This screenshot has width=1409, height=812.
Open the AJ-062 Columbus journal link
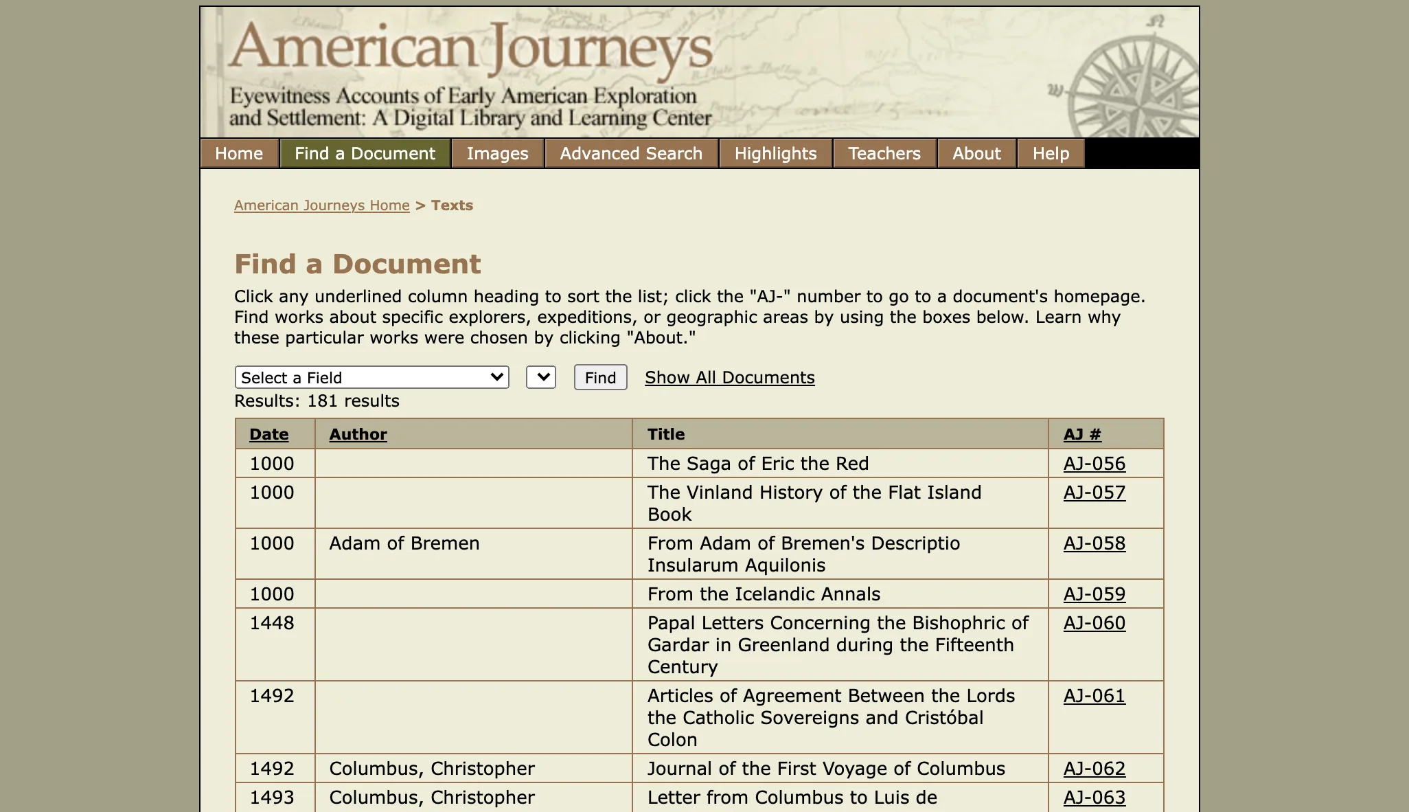tap(1094, 769)
